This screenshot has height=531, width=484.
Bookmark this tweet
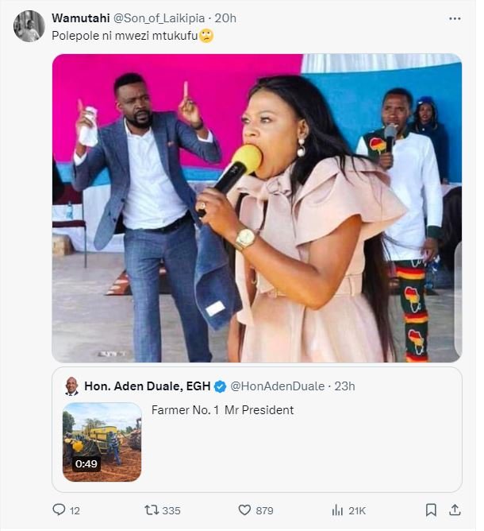point(430,510)
